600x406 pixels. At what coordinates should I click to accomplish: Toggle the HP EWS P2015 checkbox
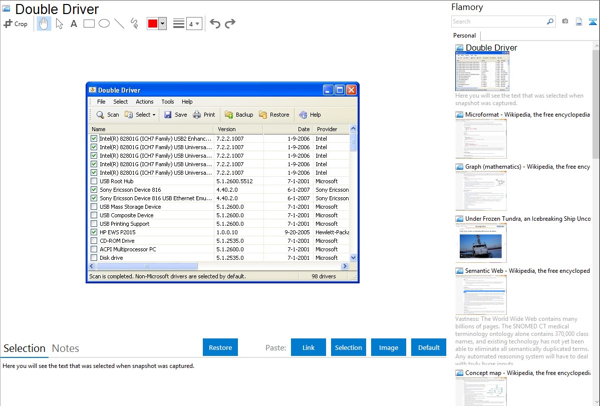pyautogui.click(x=94, y=232)
